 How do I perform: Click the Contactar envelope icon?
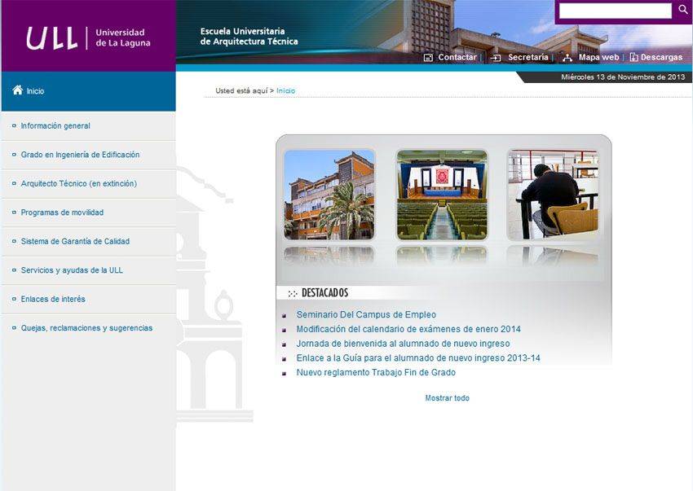point(428,58)
